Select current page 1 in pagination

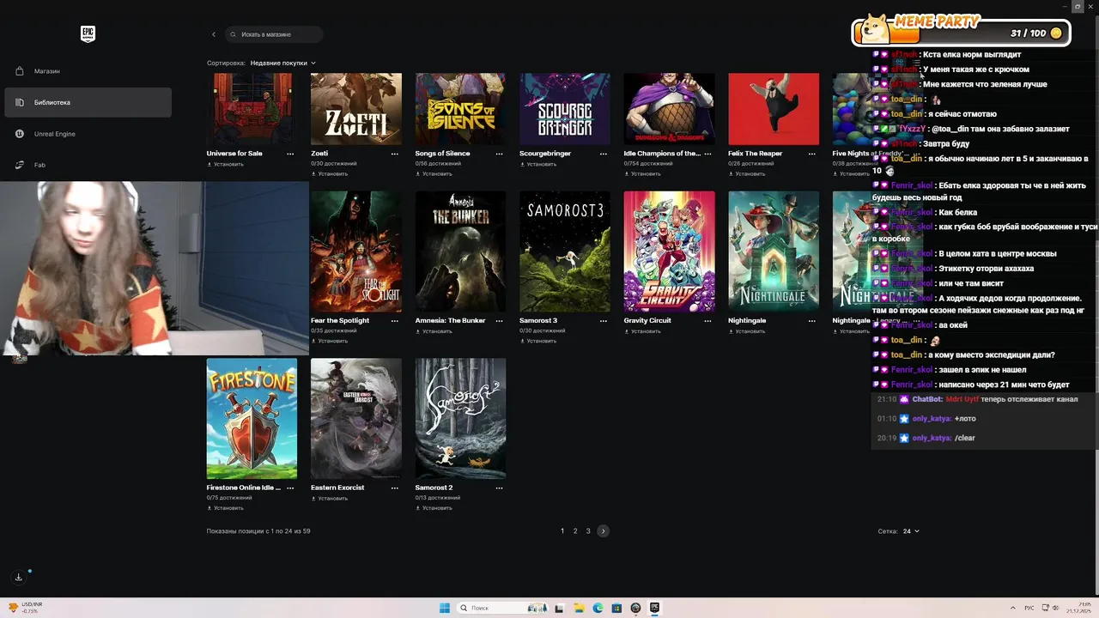click(x=562, y=531)
